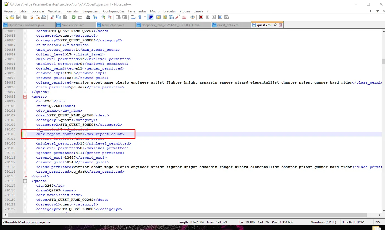The image size is (385, 230).
Task: Zoom in with the magnifier plus icon
Action: (x=103, y=17)
